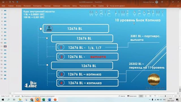This screenshot has width=181, height=102.
Task: Open the Рецензирование ribbon tab
Action: (85, 6)
